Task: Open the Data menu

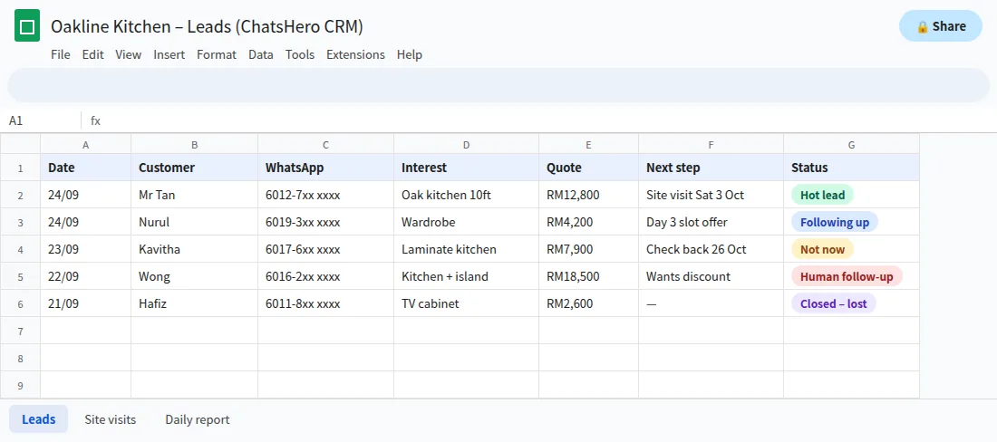Action: [261, 54]
